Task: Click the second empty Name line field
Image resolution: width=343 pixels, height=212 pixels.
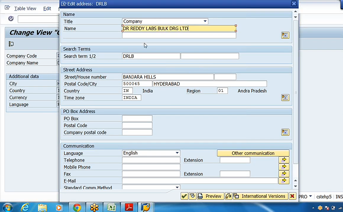Action: [179, 35]
